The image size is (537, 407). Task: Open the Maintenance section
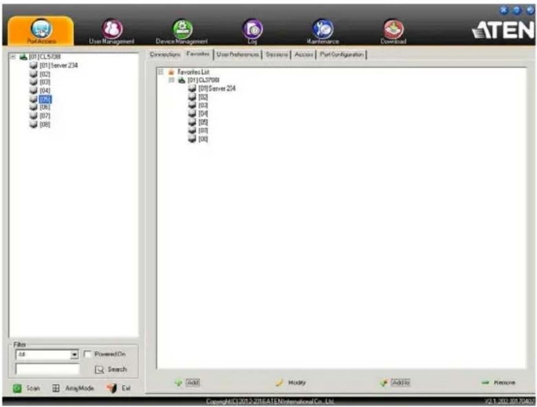[323, 31]
